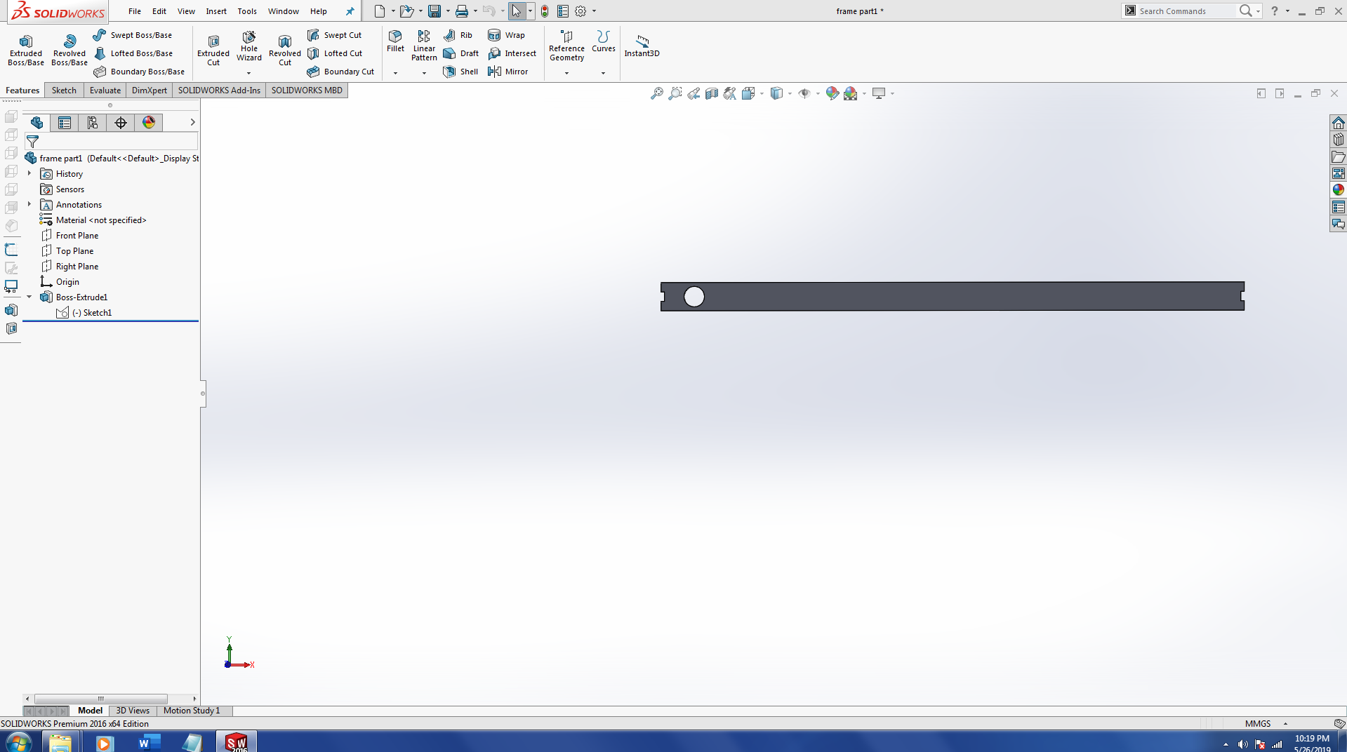
Task: Choose the Swept Boss/Base feature
Action: 133,35
